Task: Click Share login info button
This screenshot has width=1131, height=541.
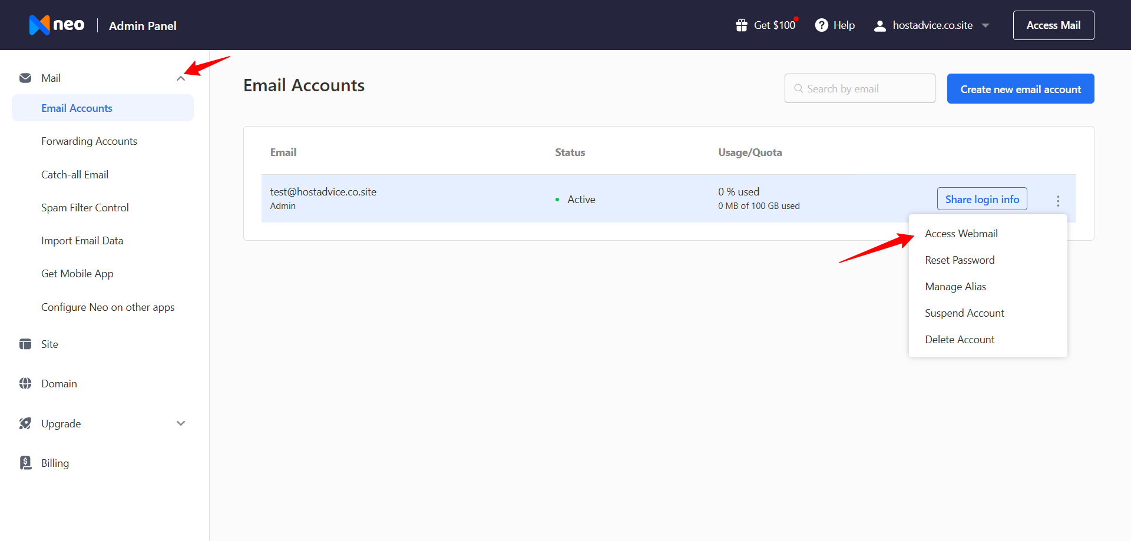Action: (x=982, y=199)
